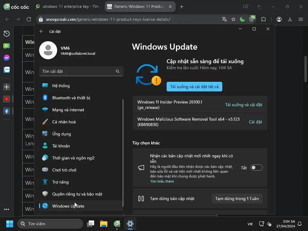
Task: Open File Explorer from the taskbar
Action: [104, 224]
